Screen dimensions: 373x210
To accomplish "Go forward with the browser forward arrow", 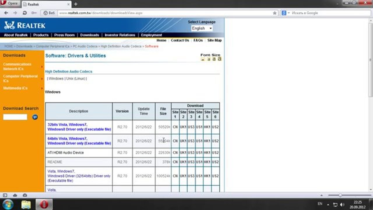I will coord(15,13).
